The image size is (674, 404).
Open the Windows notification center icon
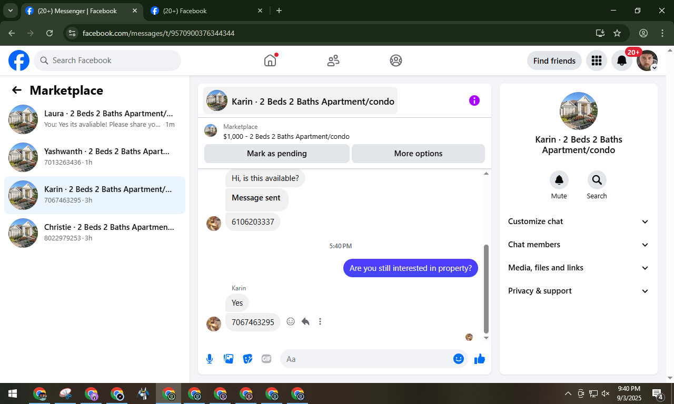tap(657, 393)
